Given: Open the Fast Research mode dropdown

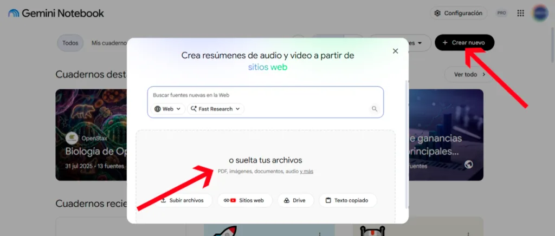Looking at the screenshot, I should pyautogui.click(x=216, y=109).
